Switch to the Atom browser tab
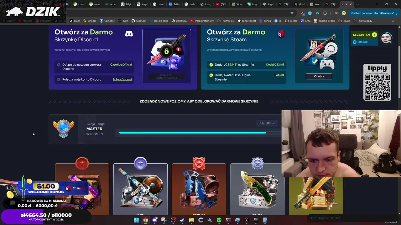 (x=111, y=4)
